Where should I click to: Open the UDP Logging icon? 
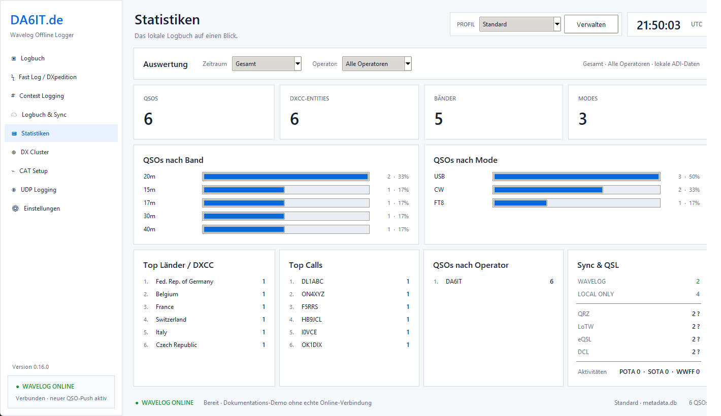click(14, 190)
